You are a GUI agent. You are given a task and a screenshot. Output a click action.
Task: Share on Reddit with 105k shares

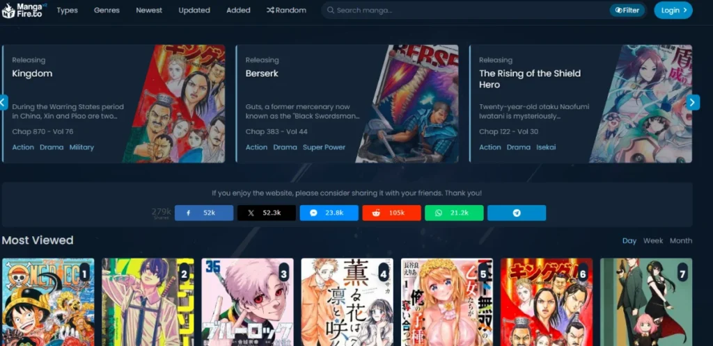click(391, 213)
